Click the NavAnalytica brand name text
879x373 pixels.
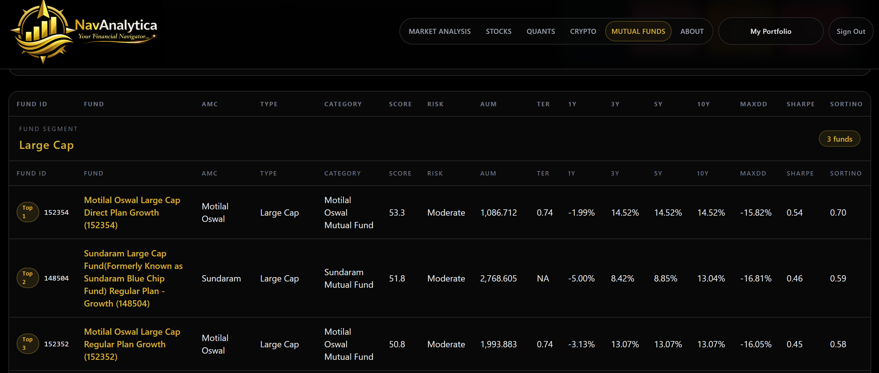pyautogui.click(x=116, y=25)
